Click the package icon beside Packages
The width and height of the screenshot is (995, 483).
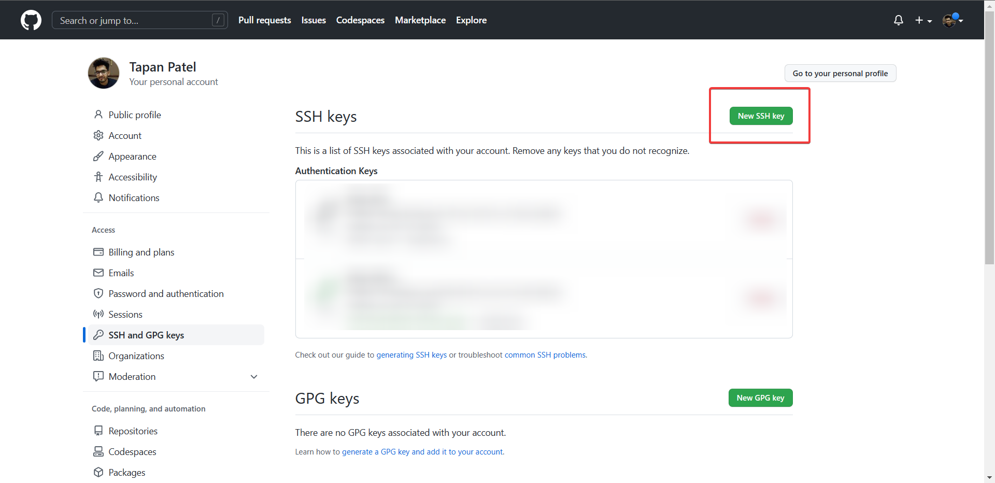pyautogui.click(x=98, y=472)
